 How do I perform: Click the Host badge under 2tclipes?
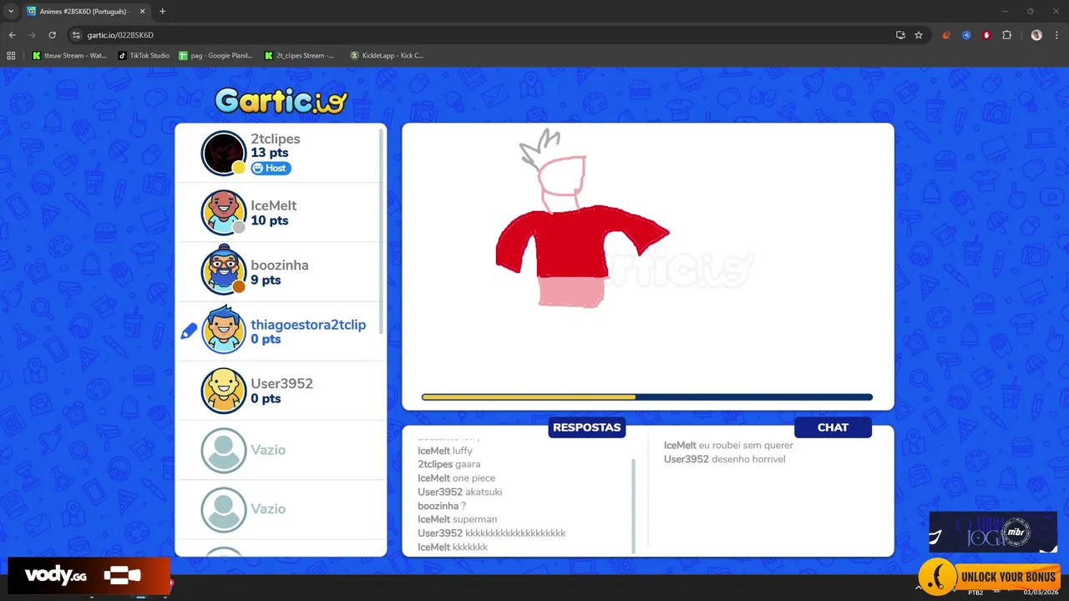tap(271, 168)
